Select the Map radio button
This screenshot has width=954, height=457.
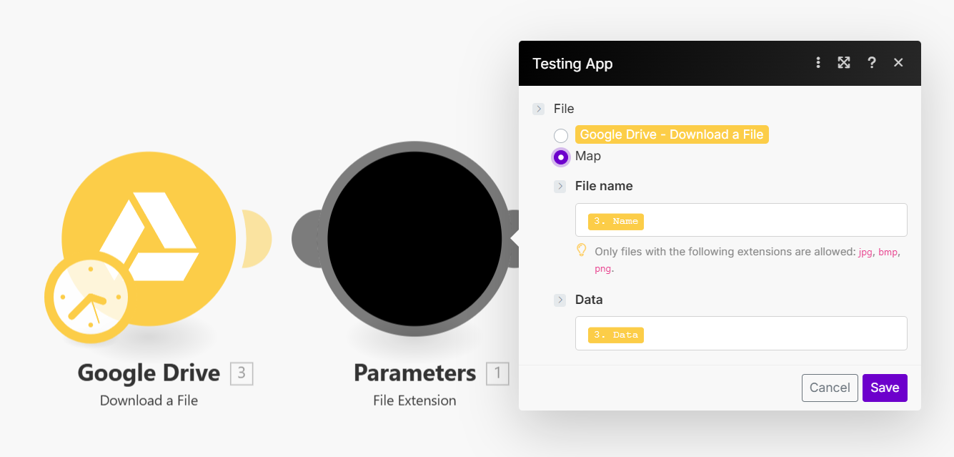click(561, 157)
